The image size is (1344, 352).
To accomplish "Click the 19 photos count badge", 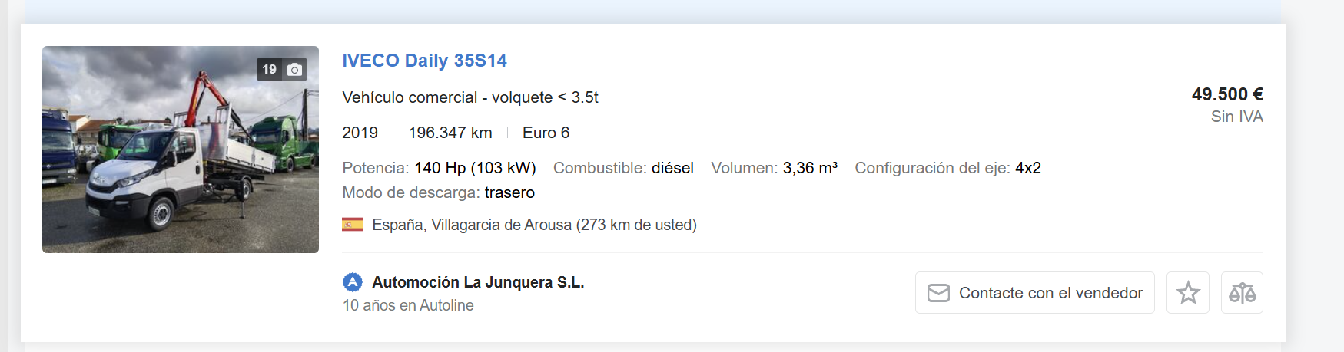I will pyautogui.click(x=281, y=70).
